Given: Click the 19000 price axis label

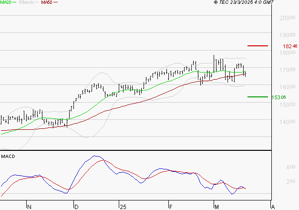Looking at the screenshot, I should pyautogui.click(x=288, y=35).
